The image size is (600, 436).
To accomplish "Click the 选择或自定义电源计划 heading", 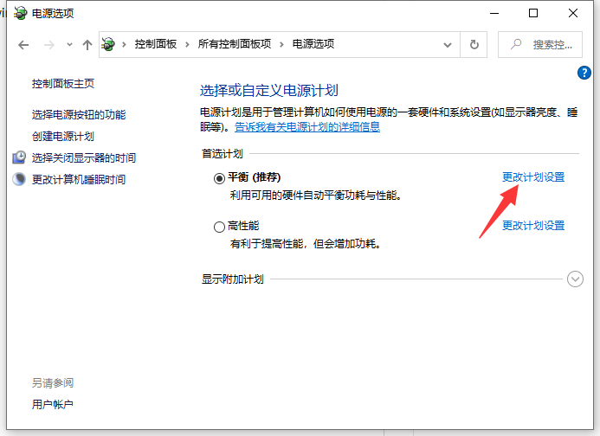I will click(269, 91).
